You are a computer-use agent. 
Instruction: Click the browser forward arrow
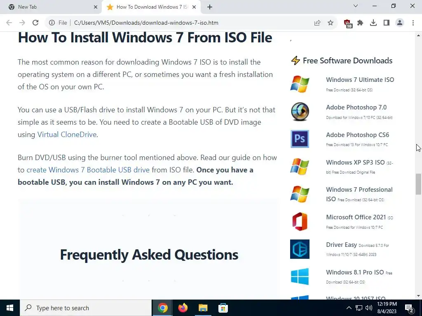click(22, 23)
